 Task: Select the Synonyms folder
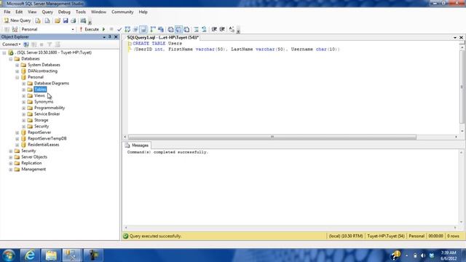pyautogui.click(x=44, y=102)
